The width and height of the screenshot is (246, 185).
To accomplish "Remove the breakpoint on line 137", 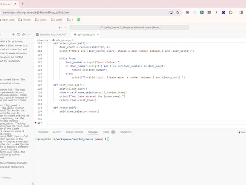I will (36, 123).
